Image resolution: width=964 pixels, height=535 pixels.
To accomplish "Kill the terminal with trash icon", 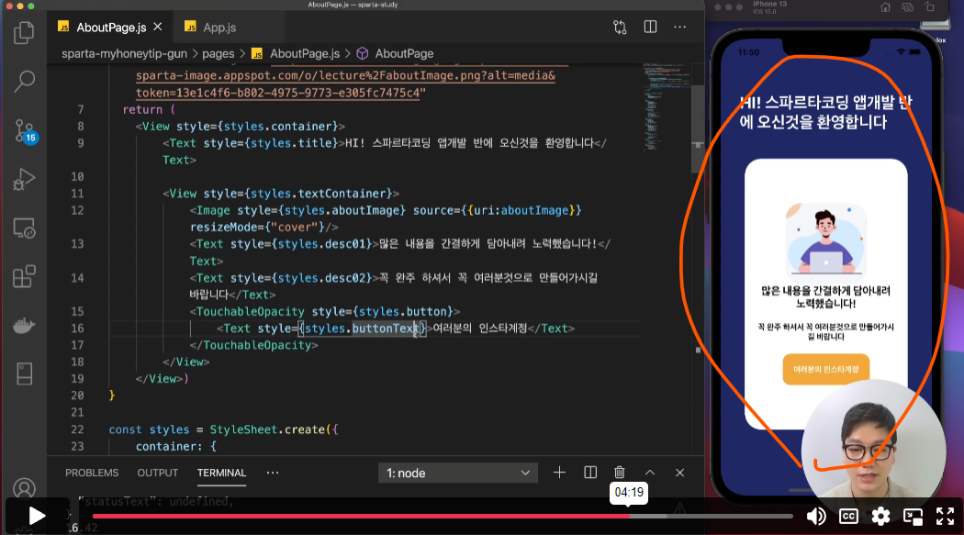I will [620, 473].
